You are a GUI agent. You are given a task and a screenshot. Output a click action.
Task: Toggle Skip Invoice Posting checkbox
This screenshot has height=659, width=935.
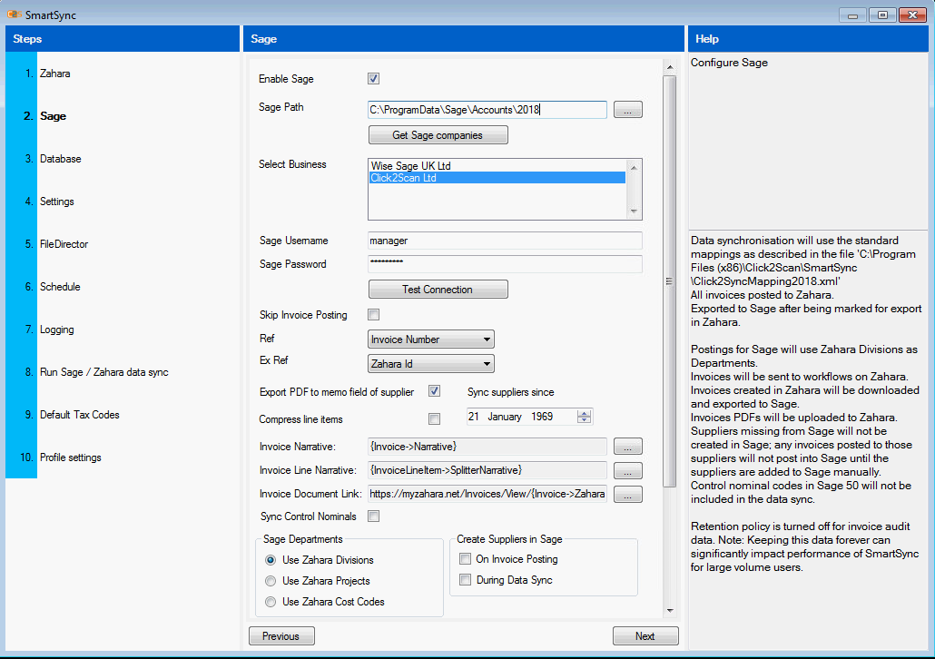(374, 315)
